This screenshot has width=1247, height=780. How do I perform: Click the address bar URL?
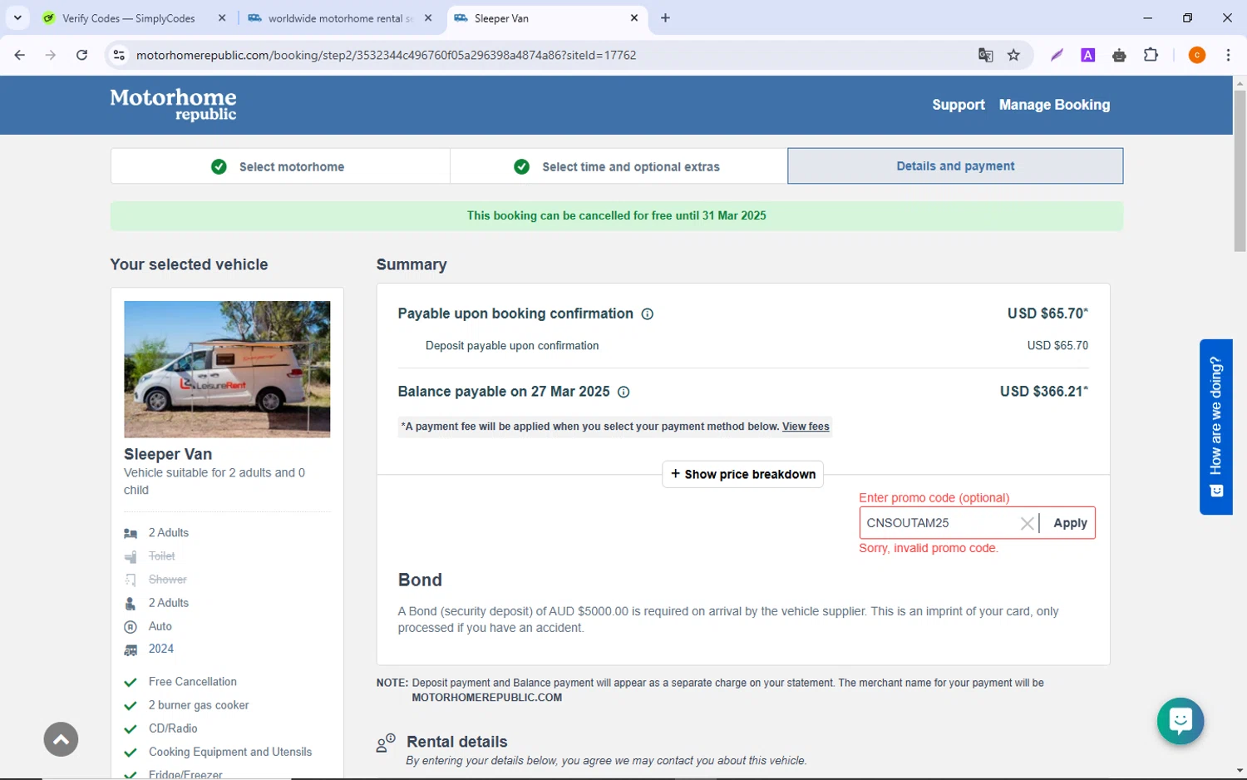pos(386,55)
